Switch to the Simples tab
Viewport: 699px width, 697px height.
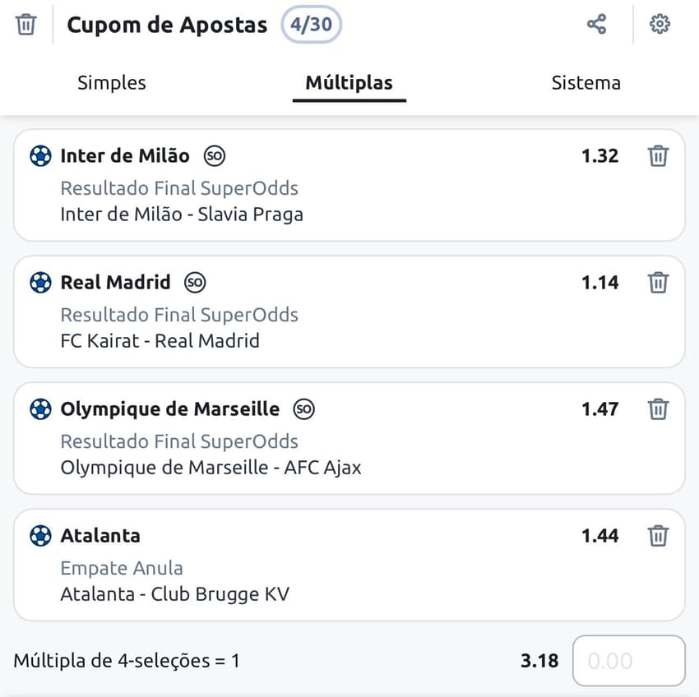tap(112, 82)
